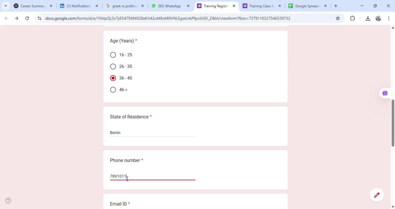Open the Chrome three-dot menu
This screenshot has height=209, width=395.
(x=389, y=18)
